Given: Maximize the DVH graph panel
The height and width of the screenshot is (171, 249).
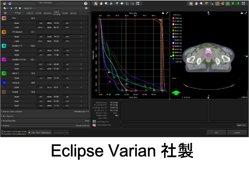Looking at the screenshot, I should [x=167, y=13].
